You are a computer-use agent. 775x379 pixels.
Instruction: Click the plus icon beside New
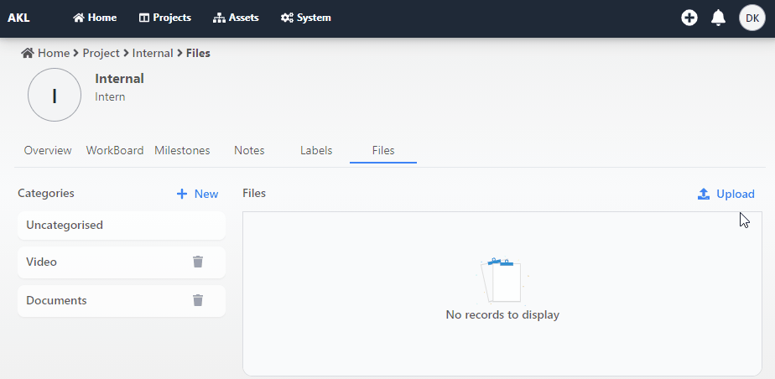pos(182,195)
